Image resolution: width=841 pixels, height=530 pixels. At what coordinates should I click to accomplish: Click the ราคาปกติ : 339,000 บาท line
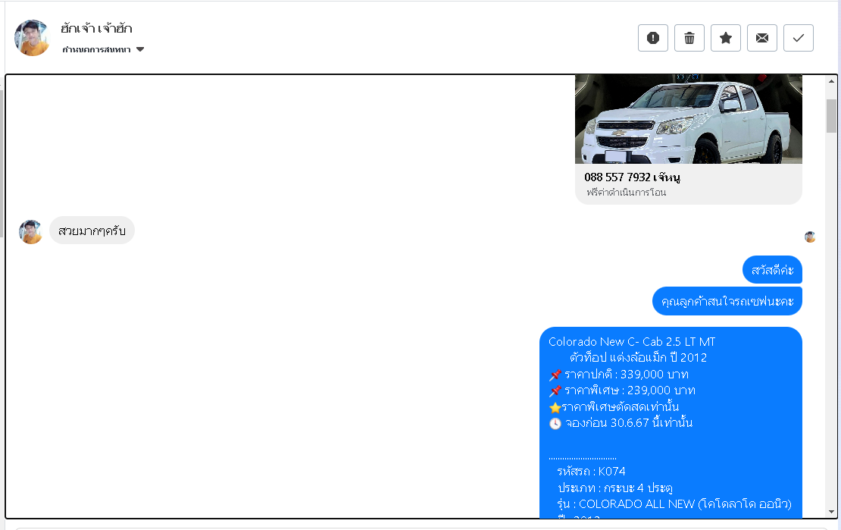(619, 375)
